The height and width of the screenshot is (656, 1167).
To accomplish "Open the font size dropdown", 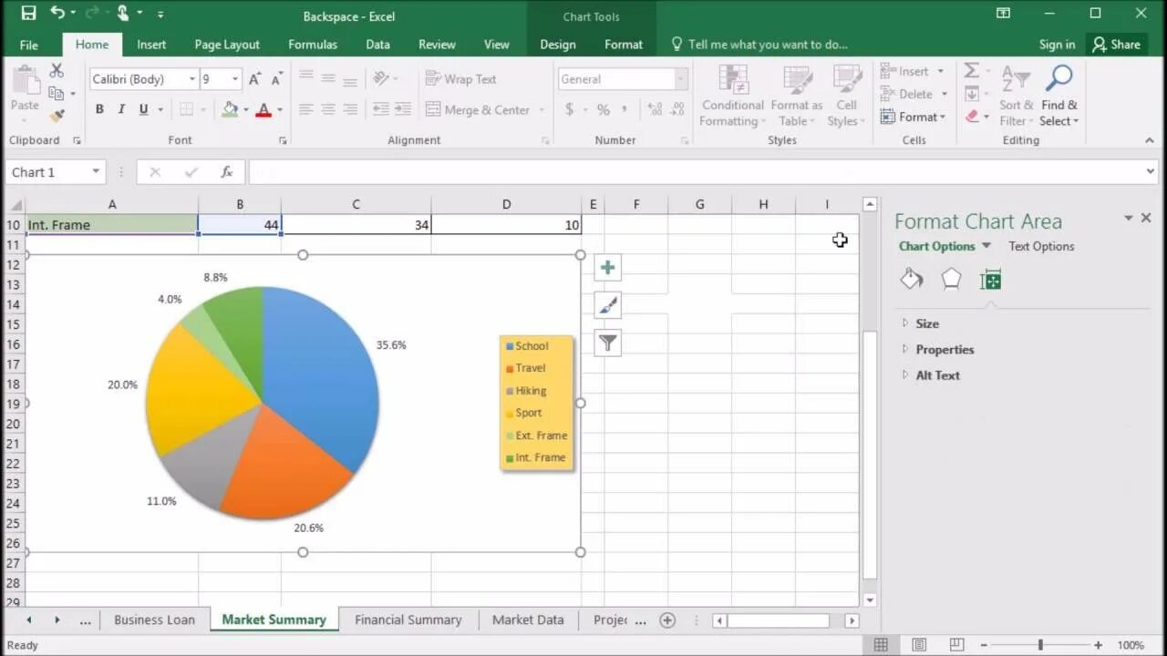I will pyautogui.click(x=234, y=79).
